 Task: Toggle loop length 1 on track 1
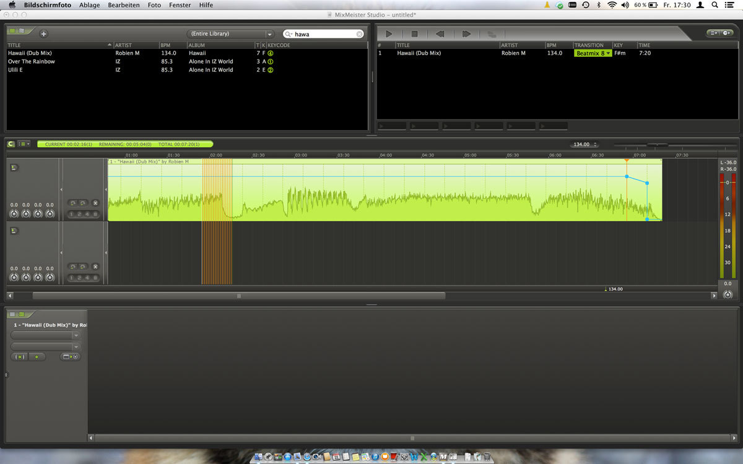point(72,214)
